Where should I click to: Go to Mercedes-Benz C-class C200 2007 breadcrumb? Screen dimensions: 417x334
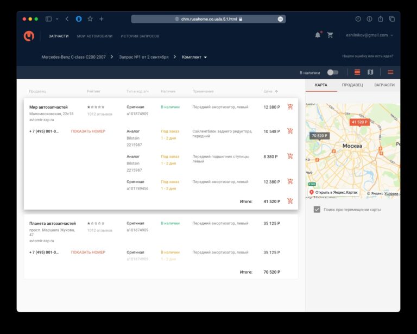[73, 57]
